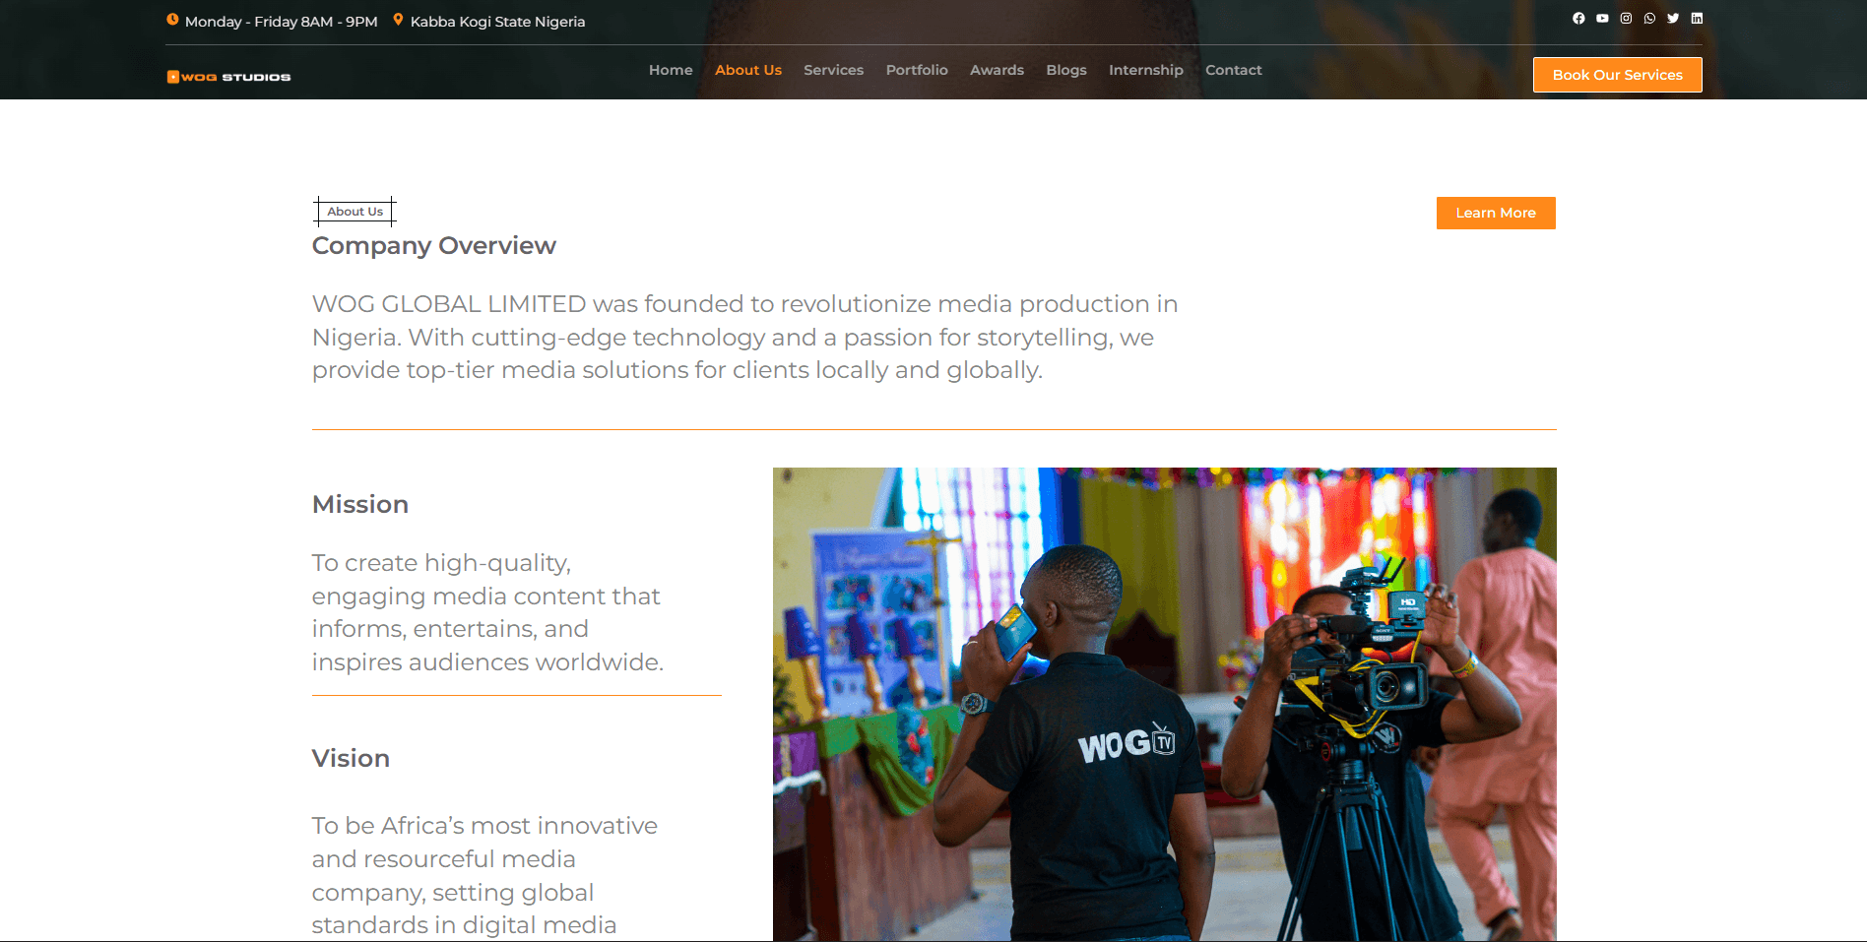Open the Instagram social icon
The width and height of the screenshot is (1867, 942).
click(1626, 18)
